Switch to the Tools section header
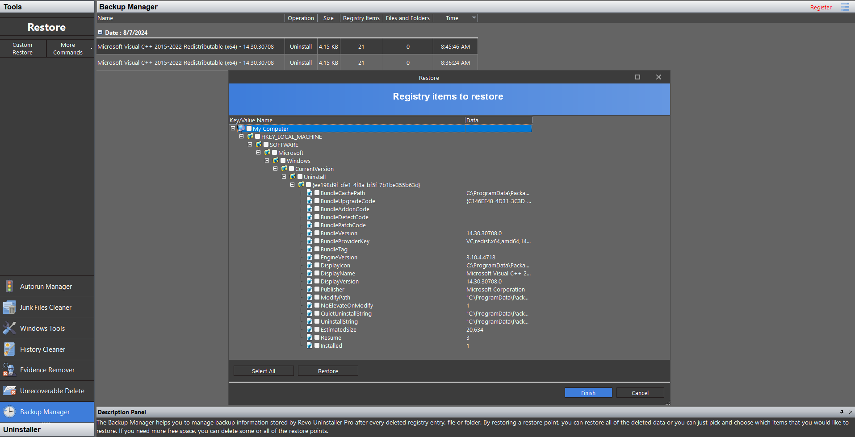This screenshot has height=437, width=855. (x=47, y=7)
